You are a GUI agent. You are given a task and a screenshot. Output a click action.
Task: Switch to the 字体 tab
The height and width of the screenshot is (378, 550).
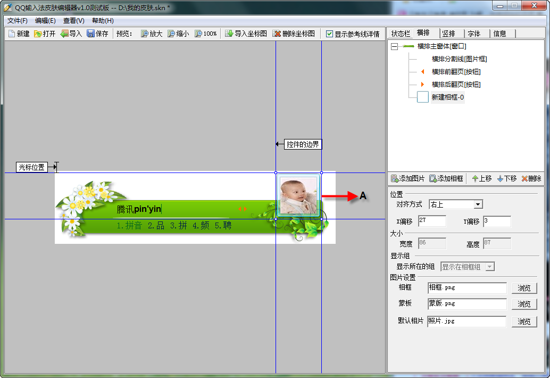[x=474, y=34]
